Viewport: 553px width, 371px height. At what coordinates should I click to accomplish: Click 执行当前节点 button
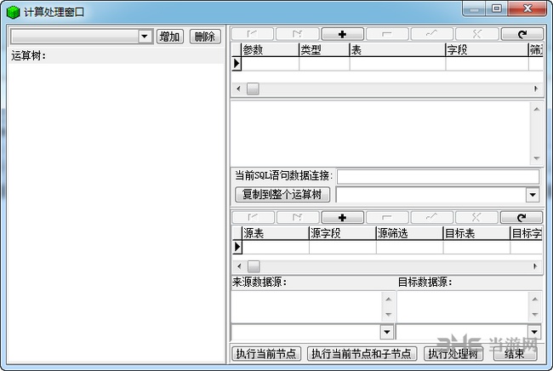click(x=266, y=353)
